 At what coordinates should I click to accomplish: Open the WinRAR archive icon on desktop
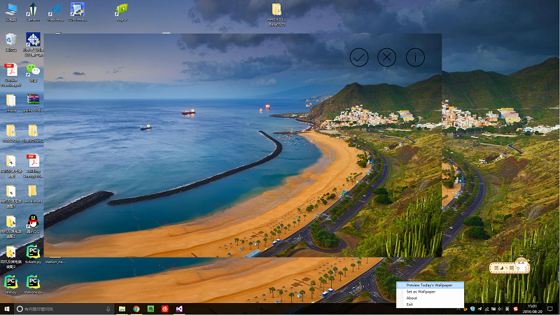click(33, 103)
